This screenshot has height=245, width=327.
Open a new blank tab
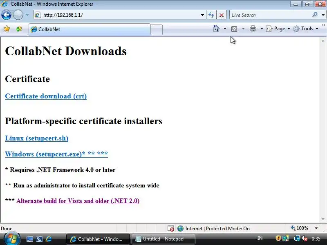click(157, 29)
